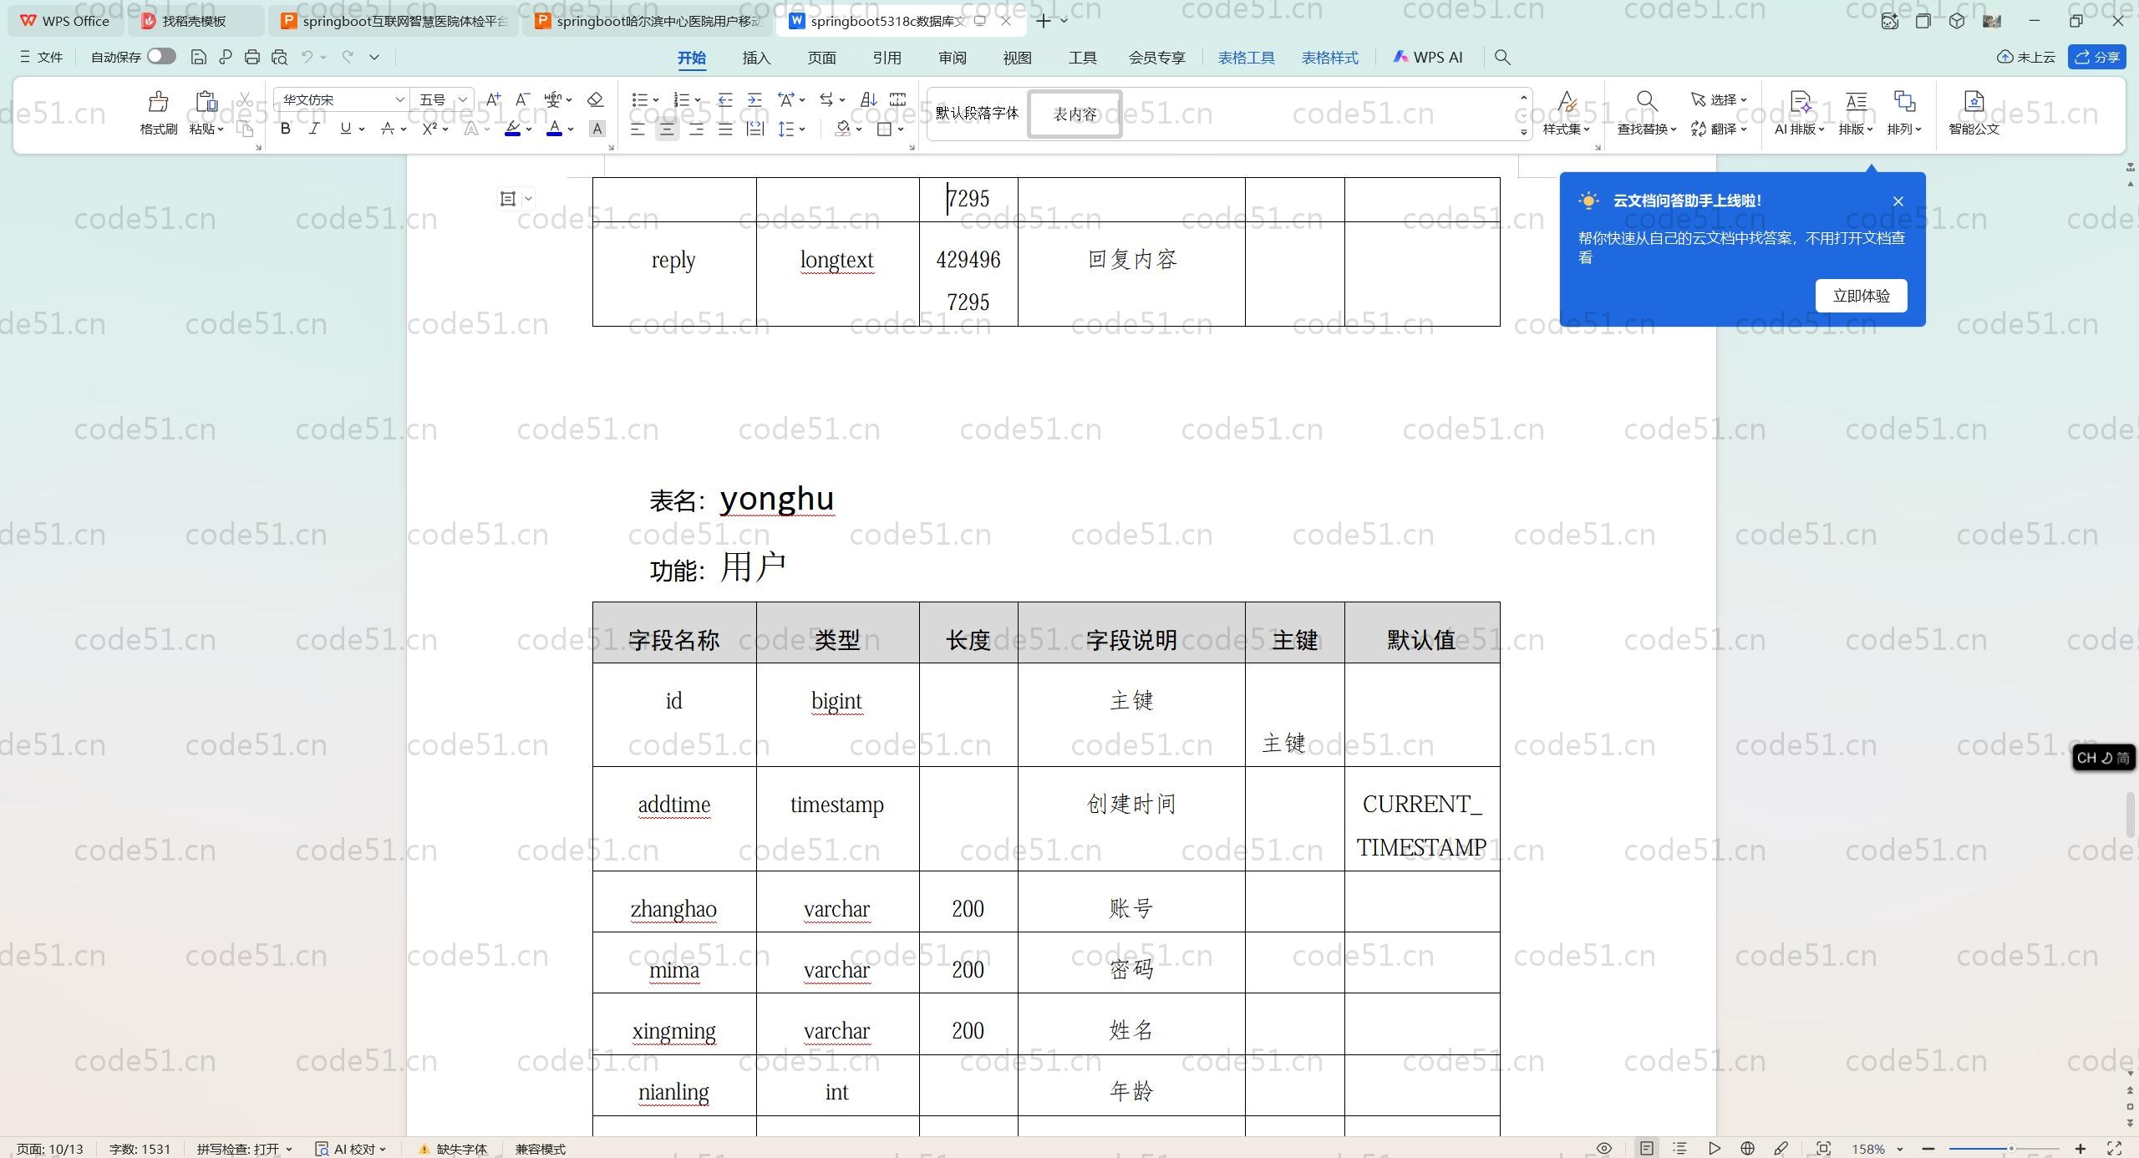Viewport: 2139px width, 1158px height.
Task: Click the 分享 share button
Action: [2096, 57]
